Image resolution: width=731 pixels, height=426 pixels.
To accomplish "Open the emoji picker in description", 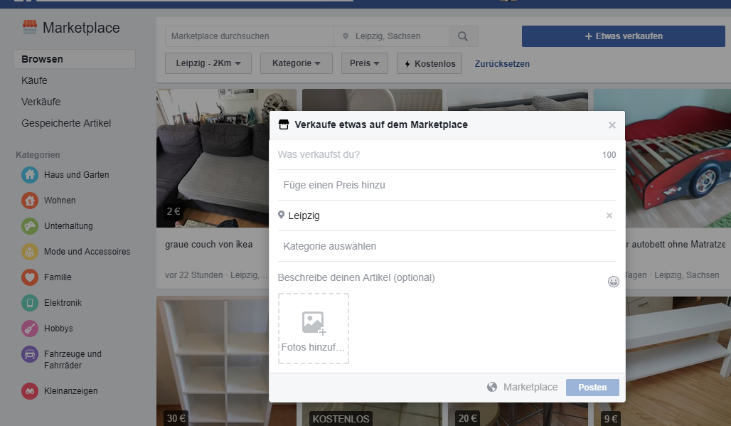I will coord(613,282).
